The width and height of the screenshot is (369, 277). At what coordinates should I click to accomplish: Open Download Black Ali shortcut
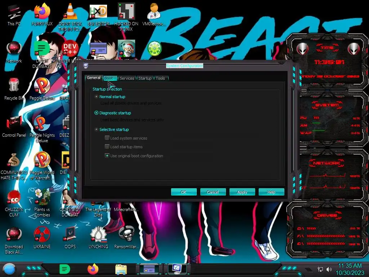point(14,240)
